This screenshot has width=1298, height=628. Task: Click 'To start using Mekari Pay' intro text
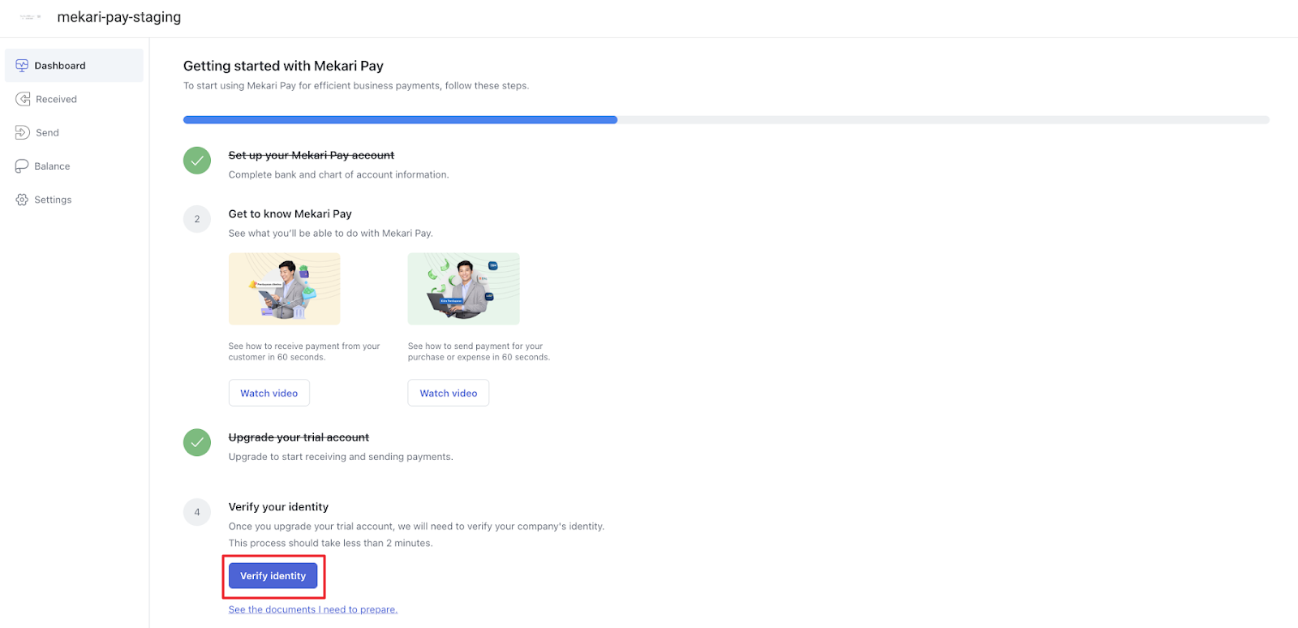pyautogui.click(x=356, y=85)
